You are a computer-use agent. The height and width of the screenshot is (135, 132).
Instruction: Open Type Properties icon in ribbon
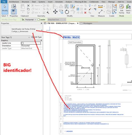[14, 6]
